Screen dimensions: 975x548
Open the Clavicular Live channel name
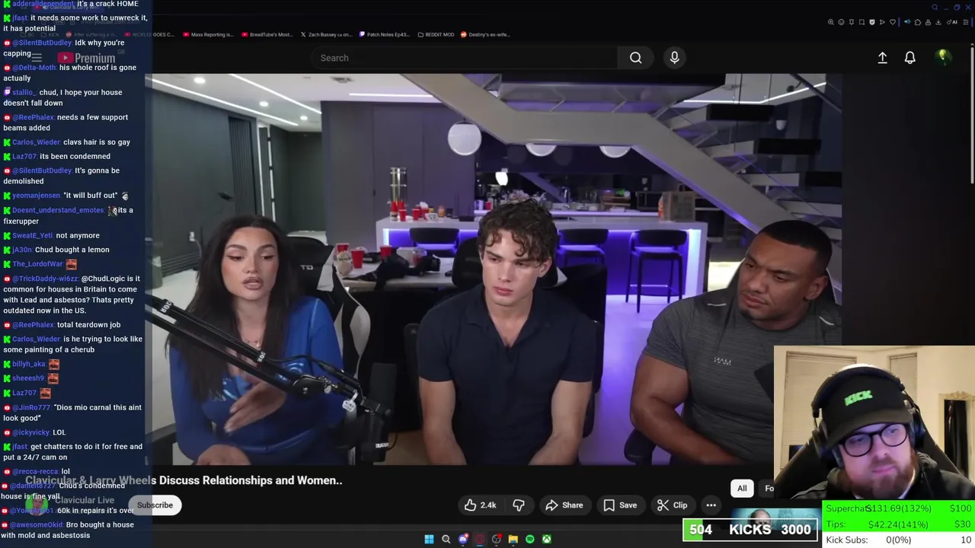pyautogui.click(x=85, y=500)
